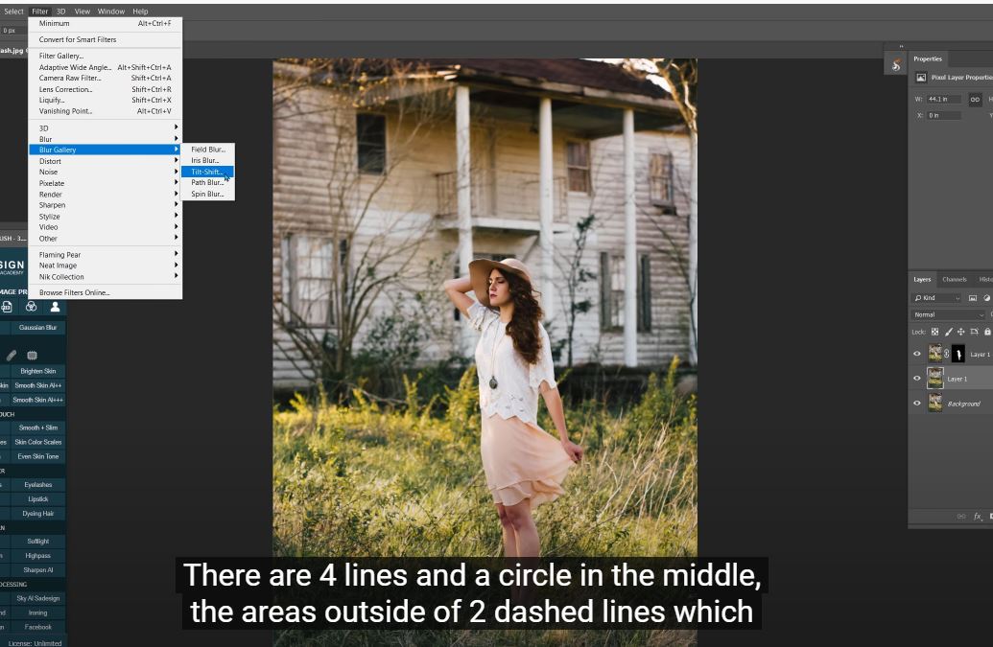Toggle lock all padlock icon
Screen dimensions: 993x647
tap(987, 332)
